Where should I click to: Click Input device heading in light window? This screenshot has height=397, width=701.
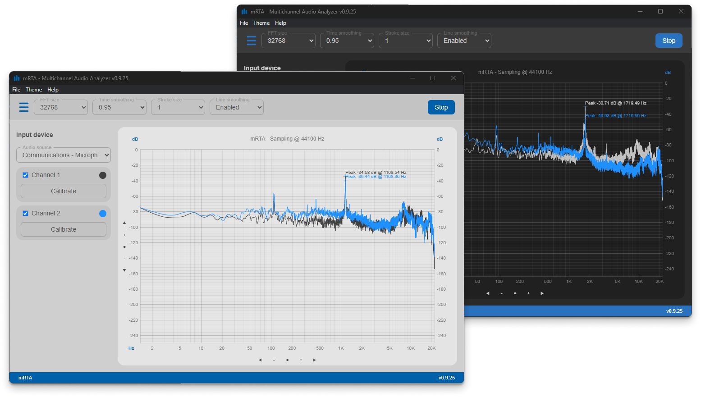coord(35,135)
